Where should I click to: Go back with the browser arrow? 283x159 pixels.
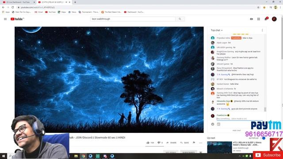3,8
